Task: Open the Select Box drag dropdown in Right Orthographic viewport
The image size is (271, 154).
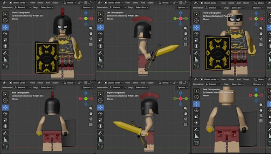Action: point(142,88)
